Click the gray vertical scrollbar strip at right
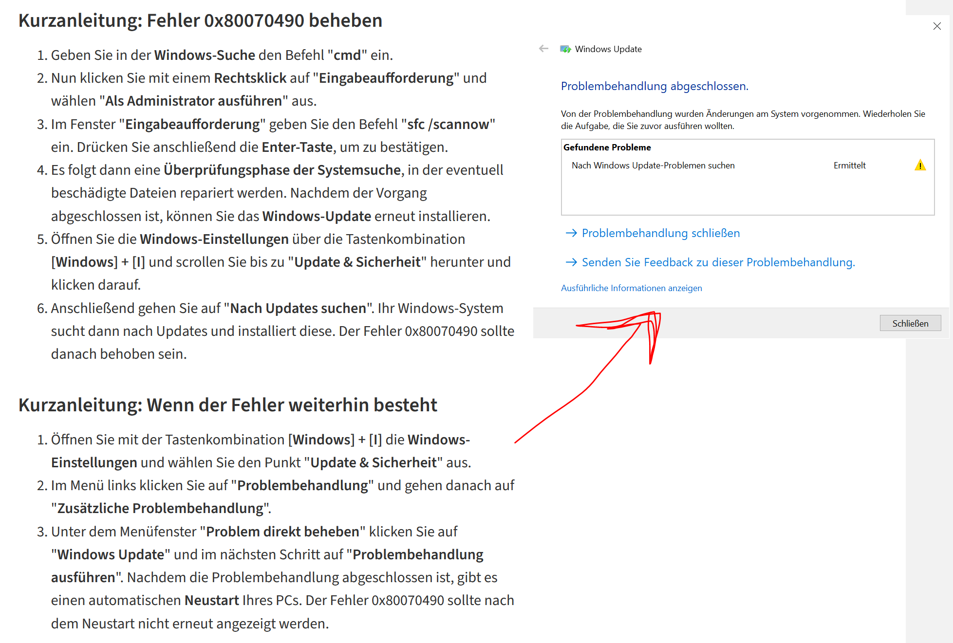The height and width of the screenshot is (643, 953). coord(928,487)
